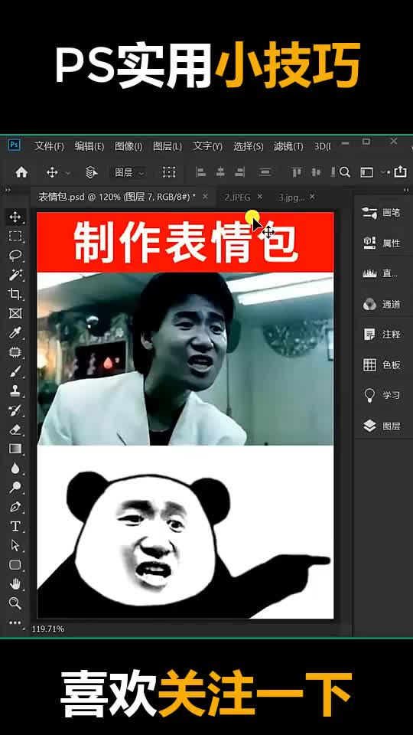
Task: Open the 注释 notes panel
Action: [382, 335]
